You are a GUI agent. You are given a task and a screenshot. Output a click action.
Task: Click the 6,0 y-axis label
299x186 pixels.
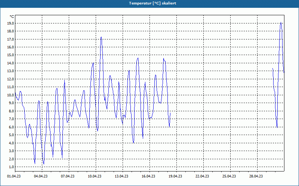tap(11, 127)
